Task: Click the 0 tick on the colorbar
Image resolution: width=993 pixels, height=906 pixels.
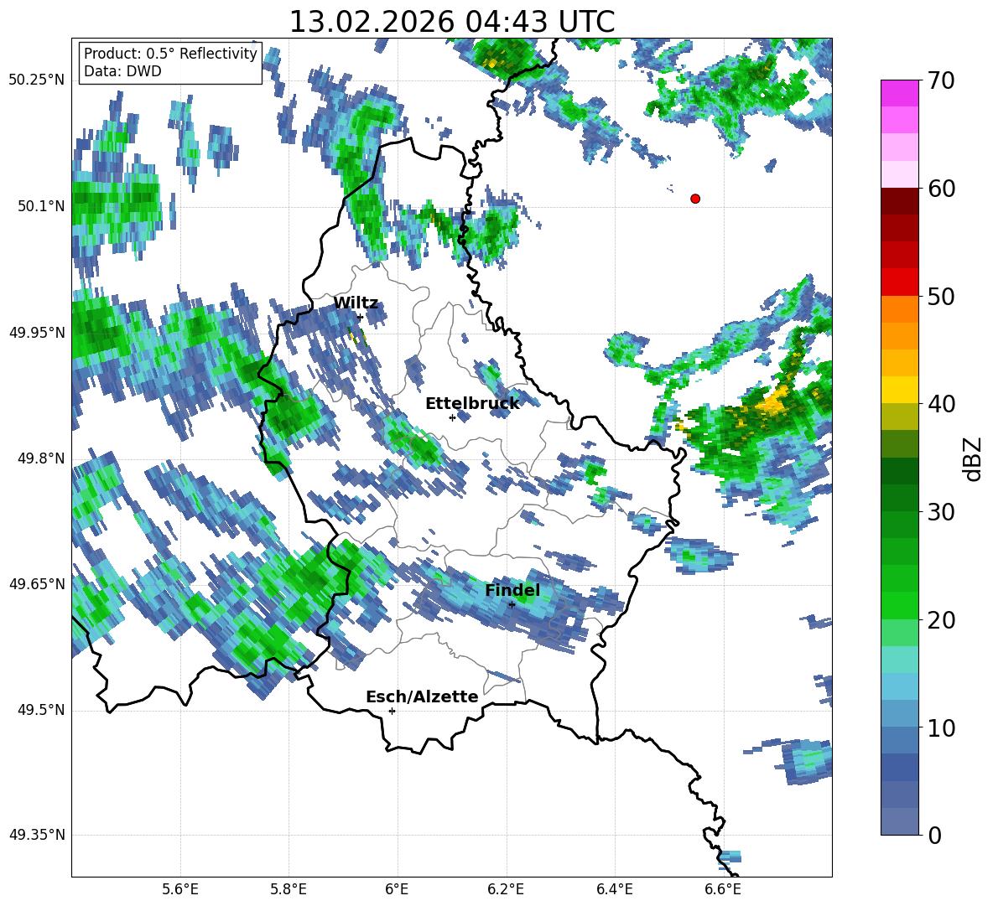Action: pyautogui.click(x=934, y=835)
